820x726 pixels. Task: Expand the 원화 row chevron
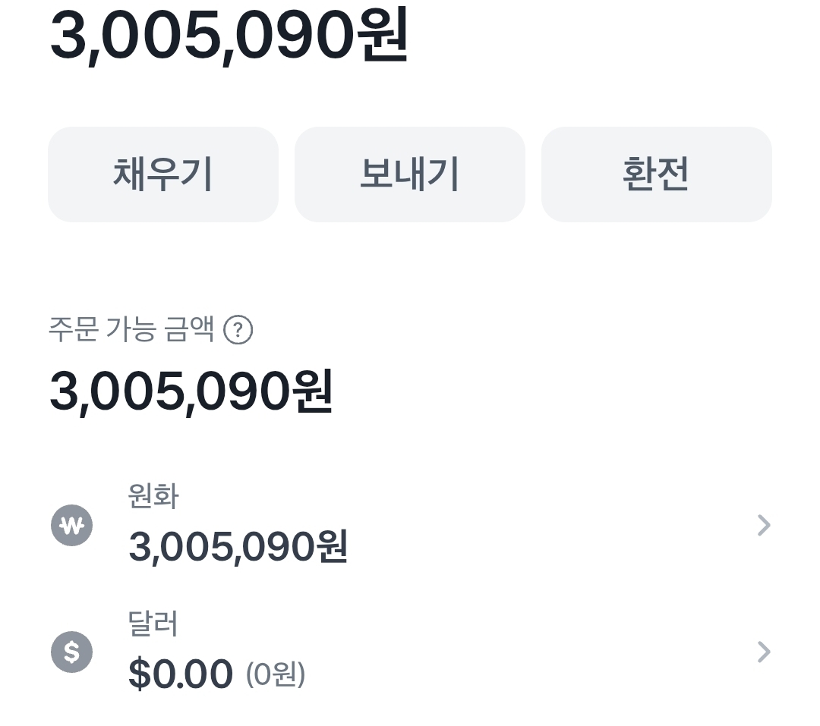(x=764, y=525)
